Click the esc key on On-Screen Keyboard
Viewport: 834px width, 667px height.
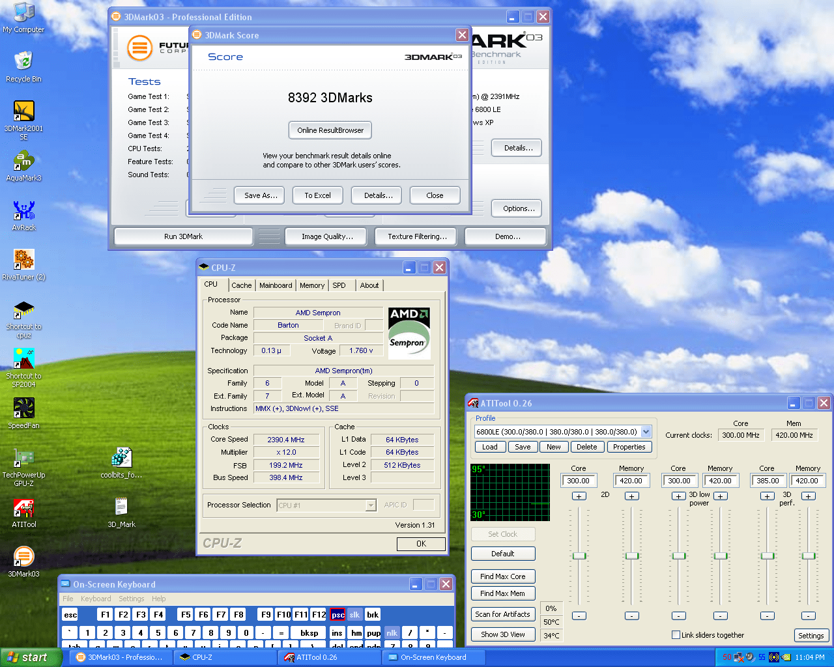(70, 614)
